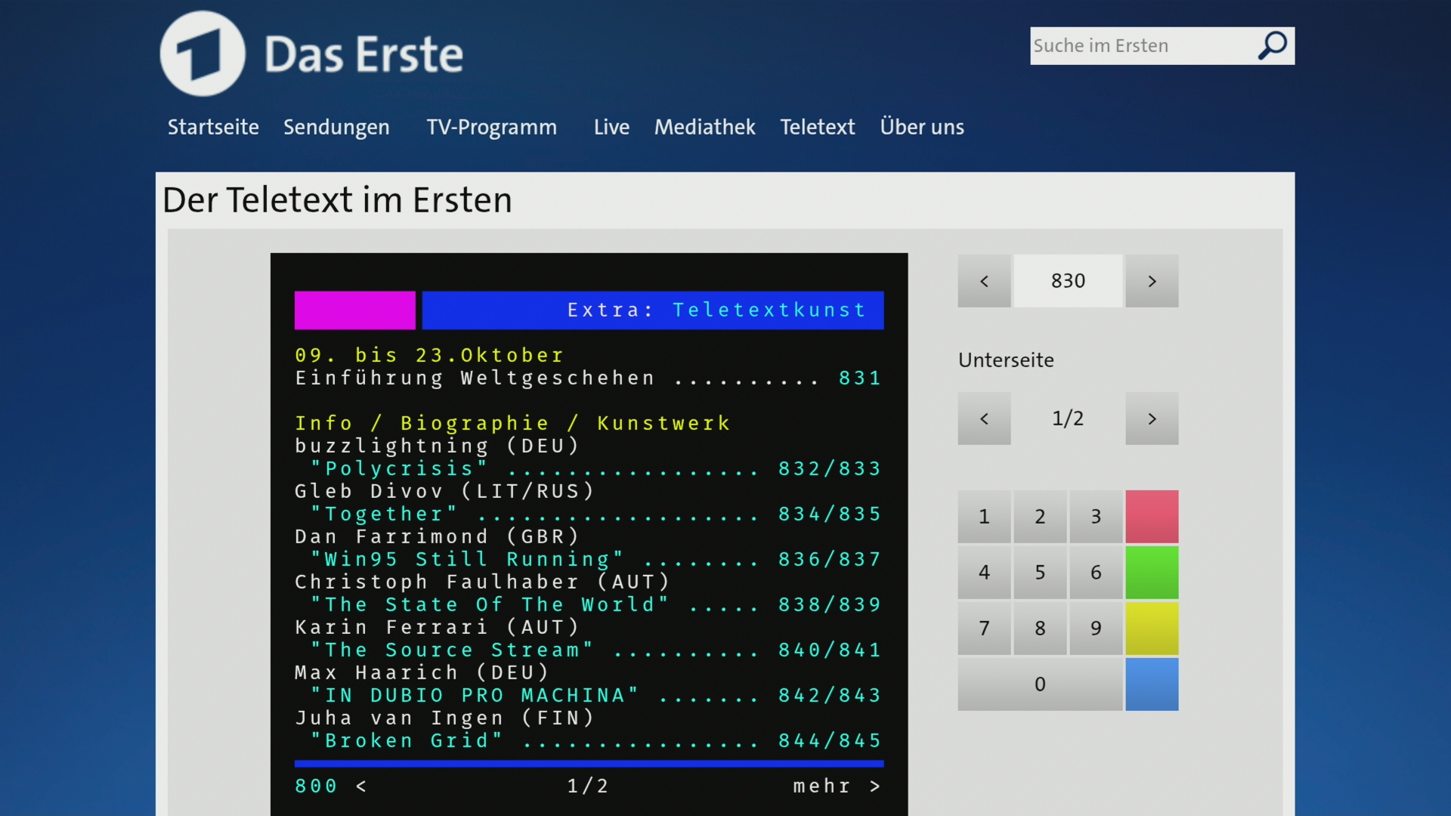Go to next teletext page arrow
Screen dimensions: 1451x816
click(1152, 281)
